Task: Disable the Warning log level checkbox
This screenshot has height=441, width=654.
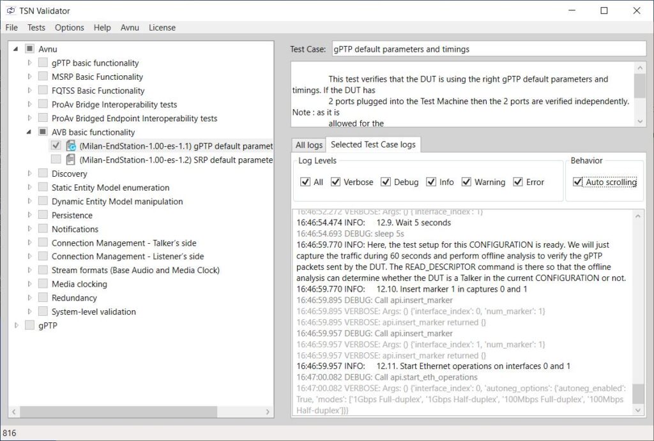Action: 466,182
